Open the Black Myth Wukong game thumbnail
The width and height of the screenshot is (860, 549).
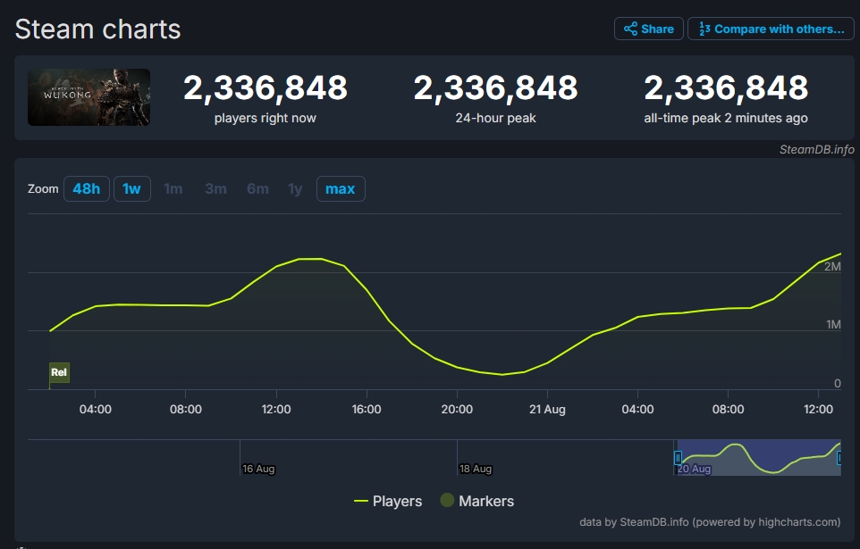[x=89, y=97]
